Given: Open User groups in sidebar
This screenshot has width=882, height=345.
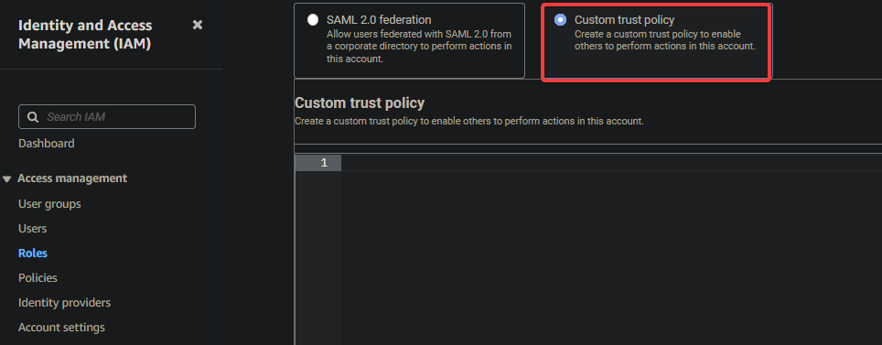Looking at the screenshot, I should (x=49, y=204).
